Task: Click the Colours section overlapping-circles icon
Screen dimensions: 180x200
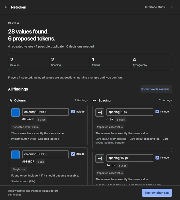Action: pos(10,100)
